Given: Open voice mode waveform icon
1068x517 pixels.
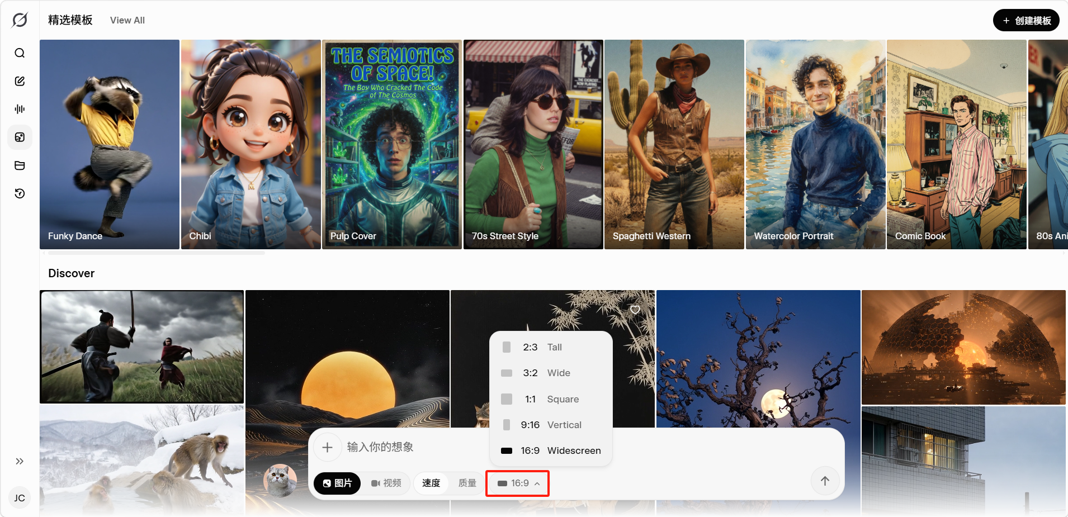Looking at the screenshot, I should 20,109.
